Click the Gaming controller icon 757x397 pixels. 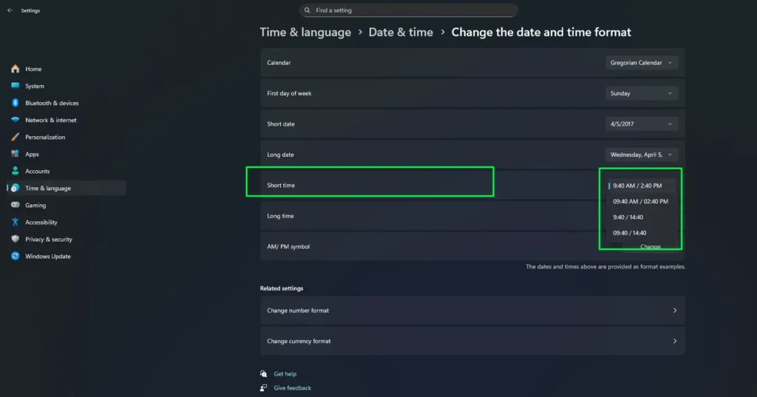(16, 205)
